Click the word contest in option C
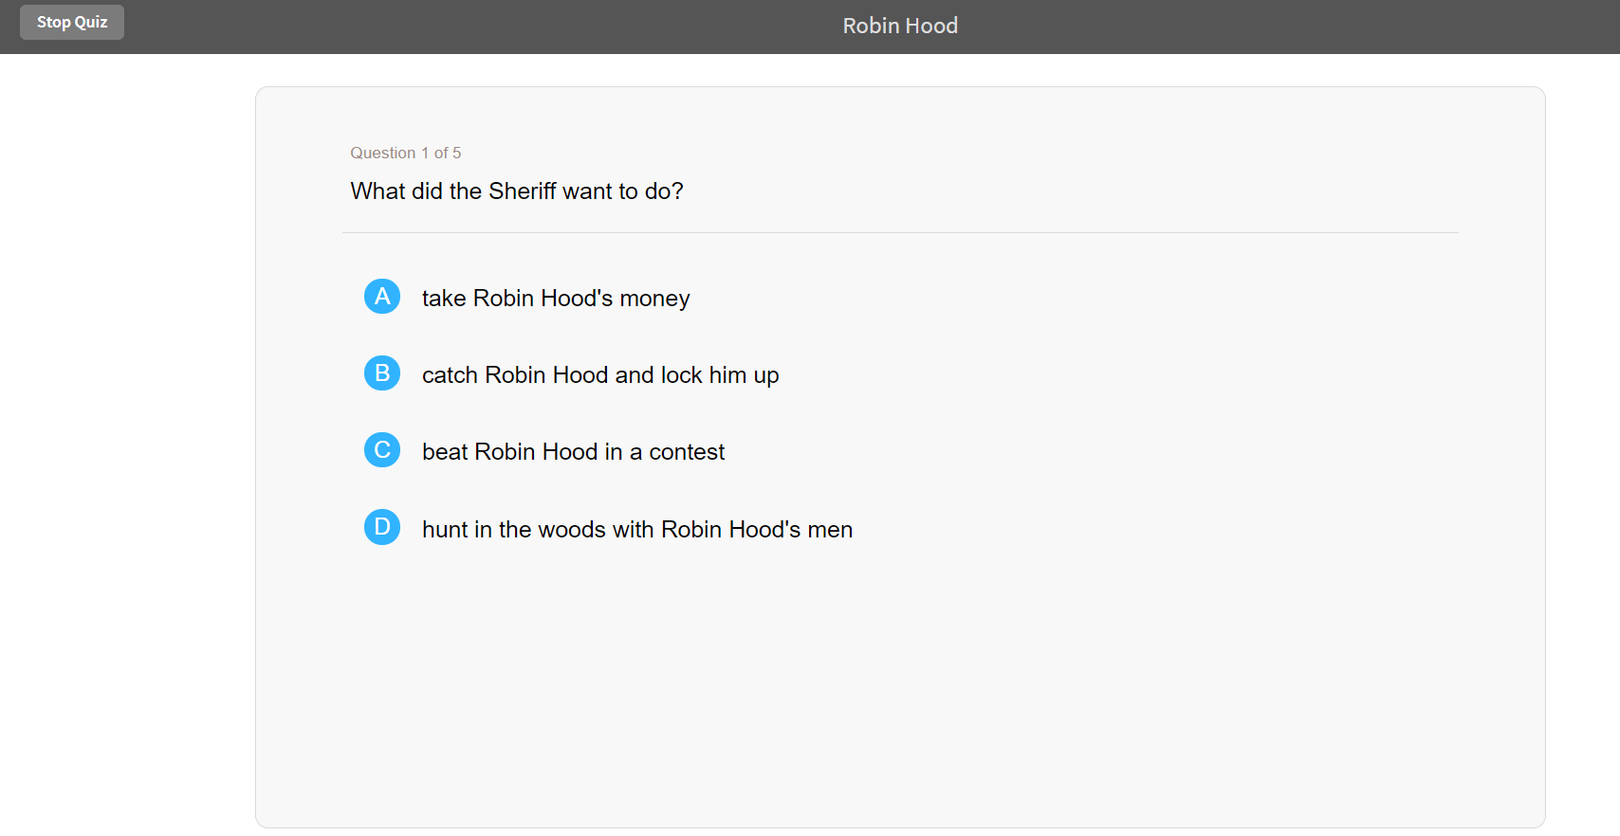 [687, 452]
